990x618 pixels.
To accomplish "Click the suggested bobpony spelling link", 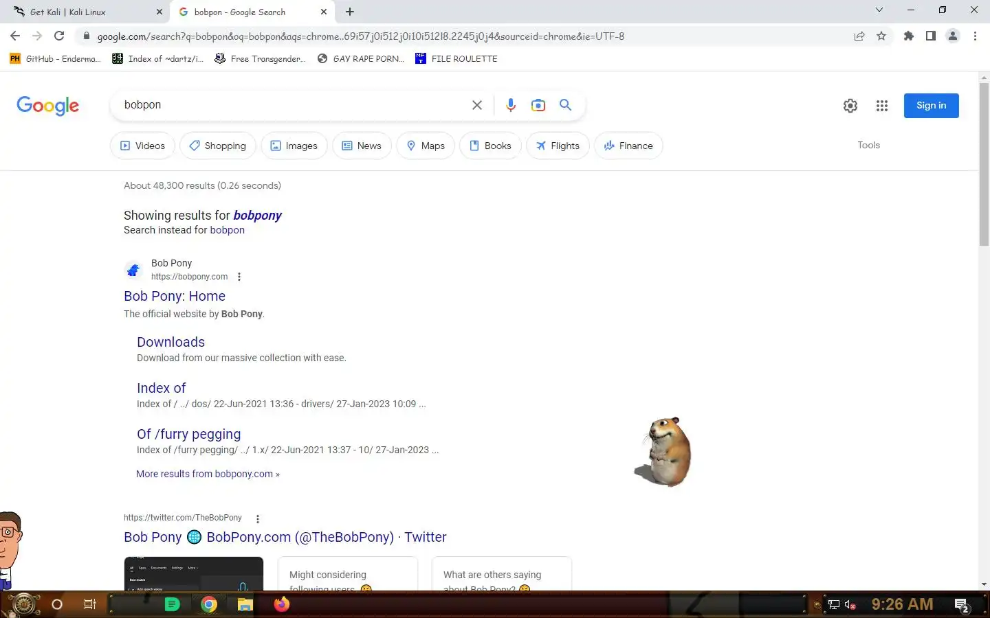I will (257, 215).
